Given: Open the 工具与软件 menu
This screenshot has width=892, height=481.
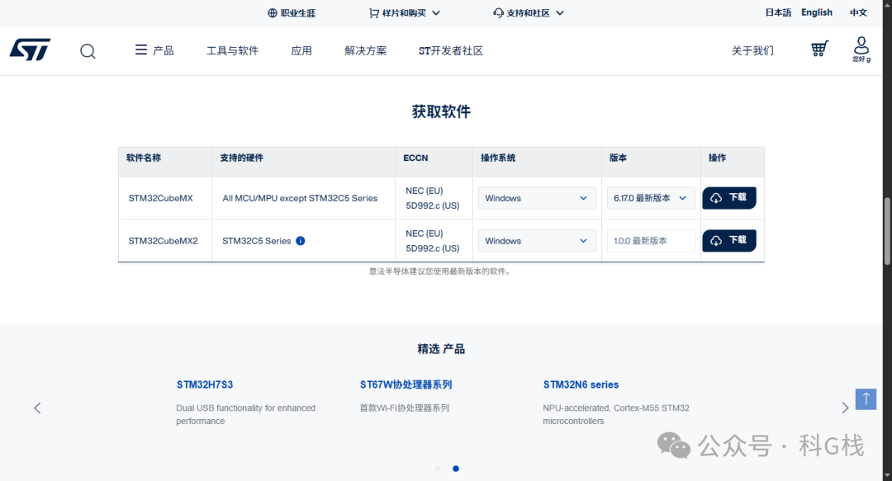Looking at the screenshot, I should (x=234, y=50).
